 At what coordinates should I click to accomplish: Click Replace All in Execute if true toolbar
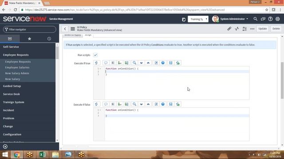coord(126,63)
